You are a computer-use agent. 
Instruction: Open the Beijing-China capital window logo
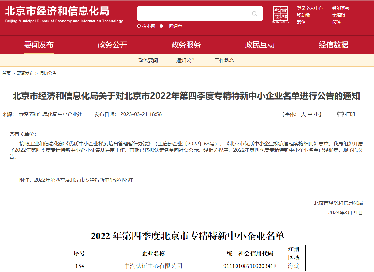[x=281, y=15]
